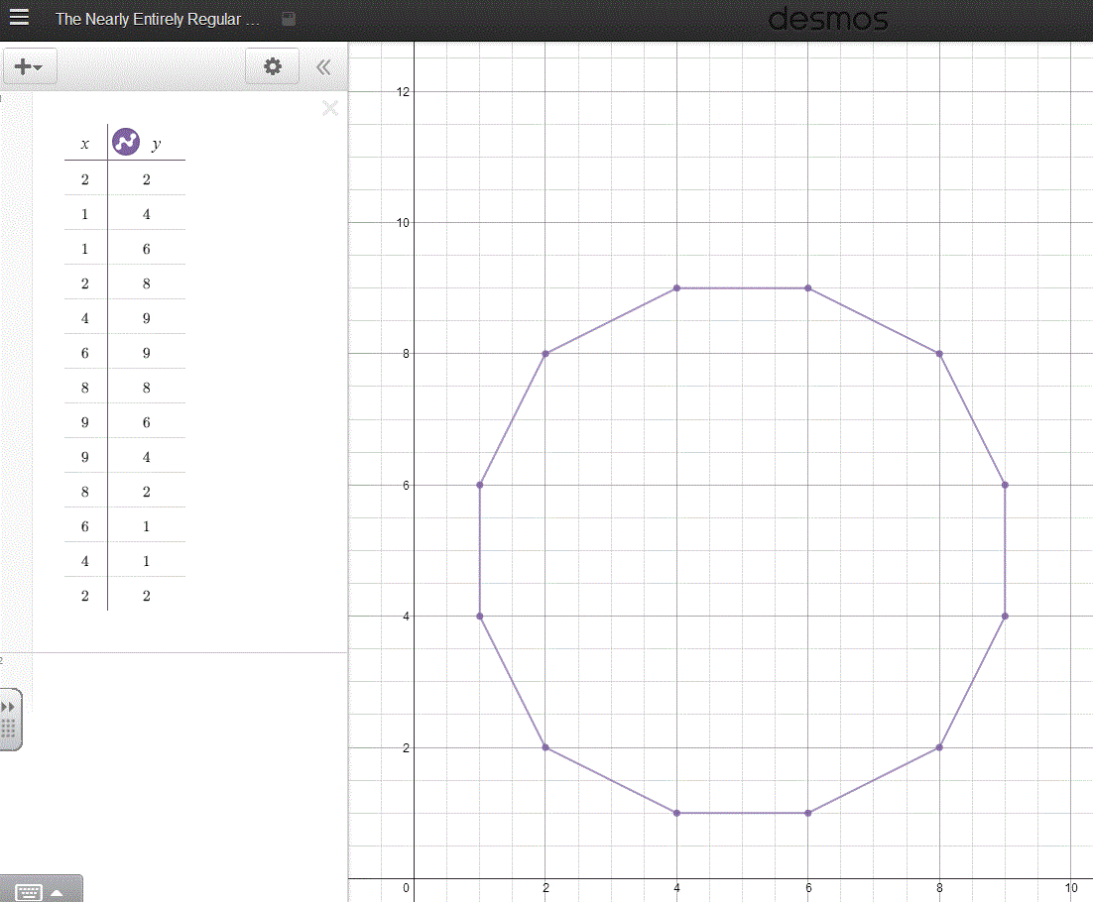Edit x cell in row 4, 9
1093x902 pixels.
(85, 318)
